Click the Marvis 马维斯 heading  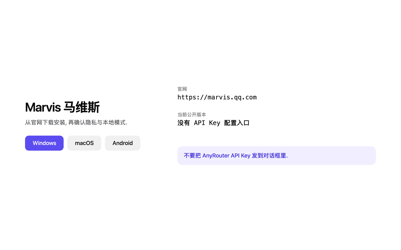point(62,107)
